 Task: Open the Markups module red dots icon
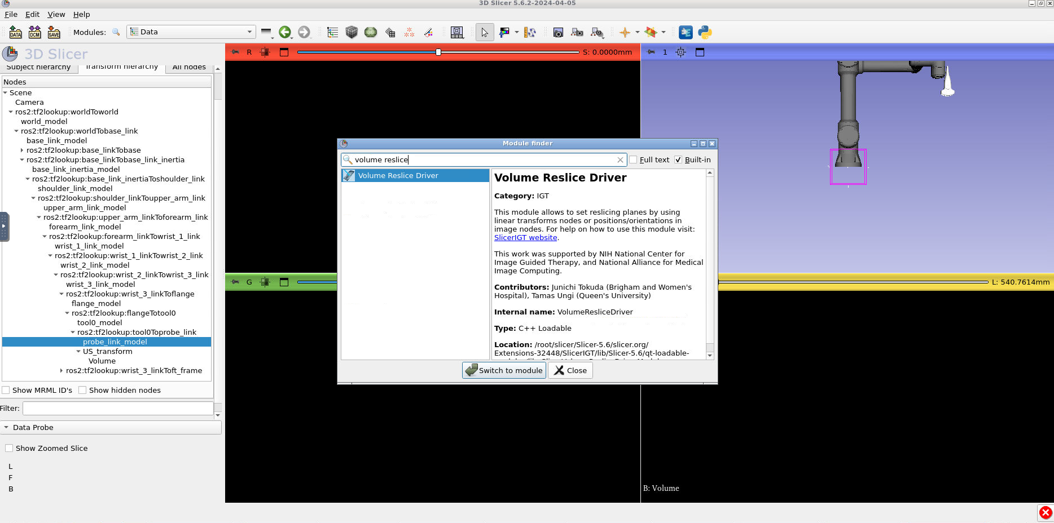coord(409,32)
